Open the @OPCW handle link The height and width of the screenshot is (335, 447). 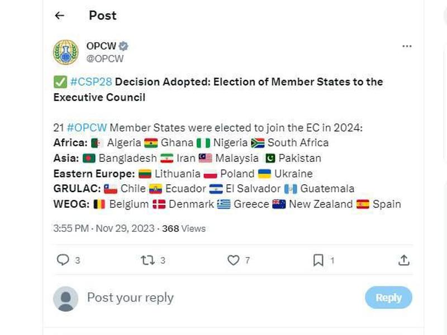[105, 59]
